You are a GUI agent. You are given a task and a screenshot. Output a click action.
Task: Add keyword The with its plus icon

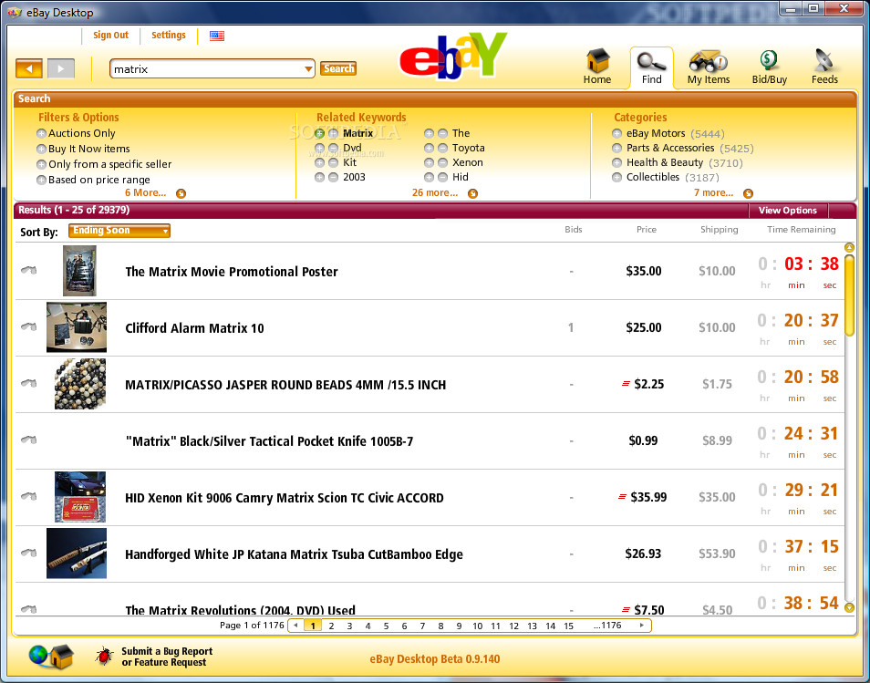tap(429, 133)
